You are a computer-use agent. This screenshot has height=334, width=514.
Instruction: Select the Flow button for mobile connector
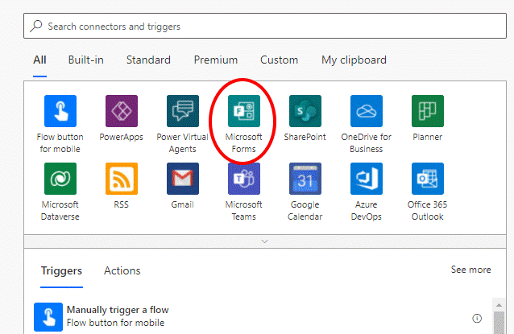click(60, 111)
